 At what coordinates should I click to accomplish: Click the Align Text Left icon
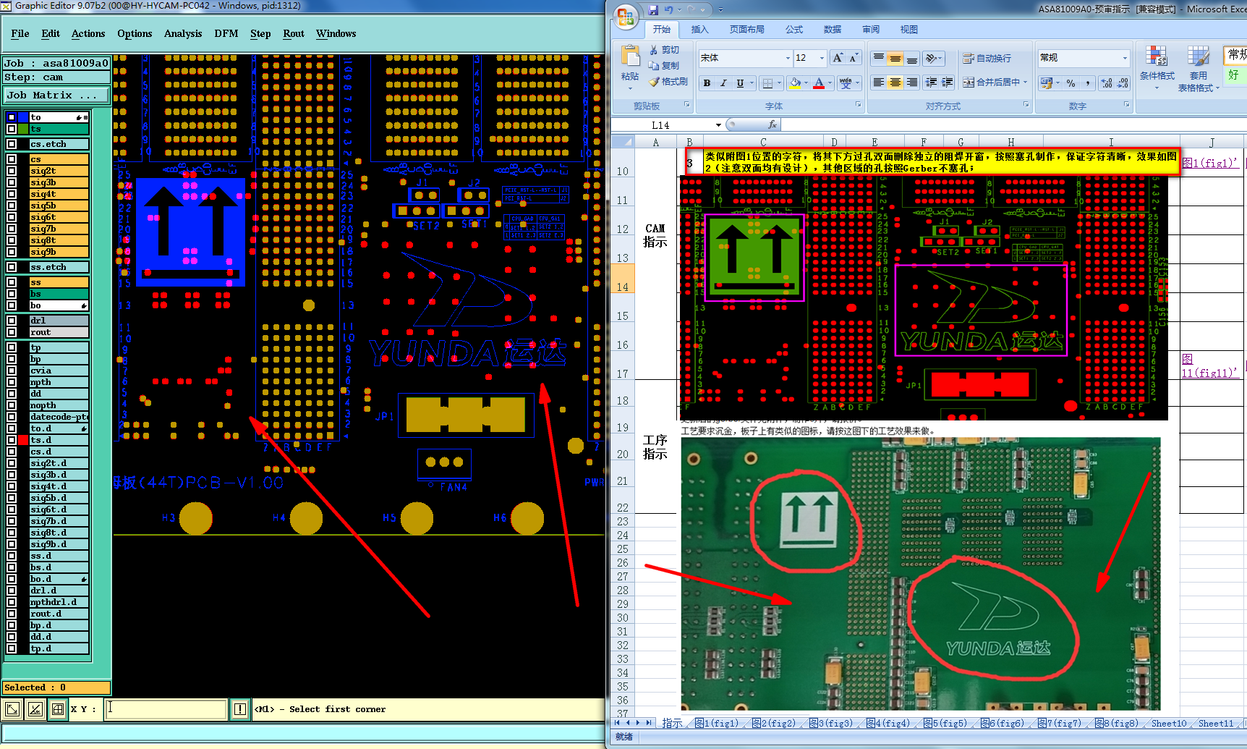[878, 82]
